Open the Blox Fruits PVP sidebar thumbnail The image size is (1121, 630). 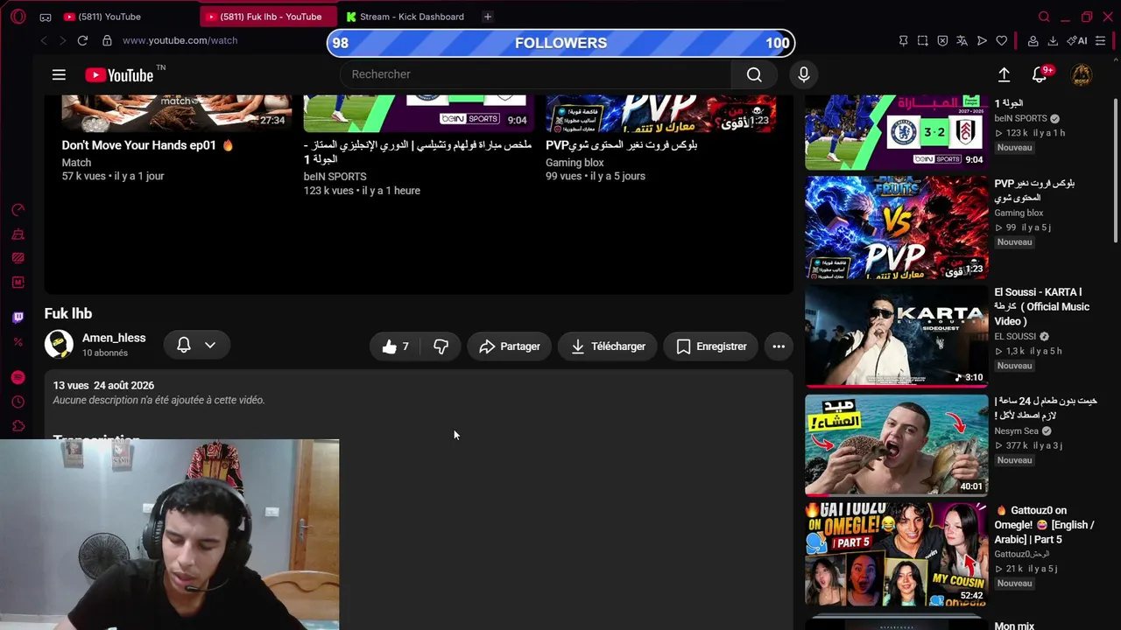pos(896,227)
